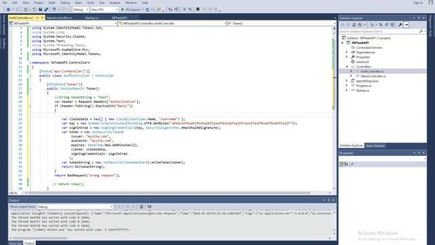Click Solution Explorer switch views icon
Image resolution: width=435 pixels, height=245 pixels.
[x=360, y=24]
